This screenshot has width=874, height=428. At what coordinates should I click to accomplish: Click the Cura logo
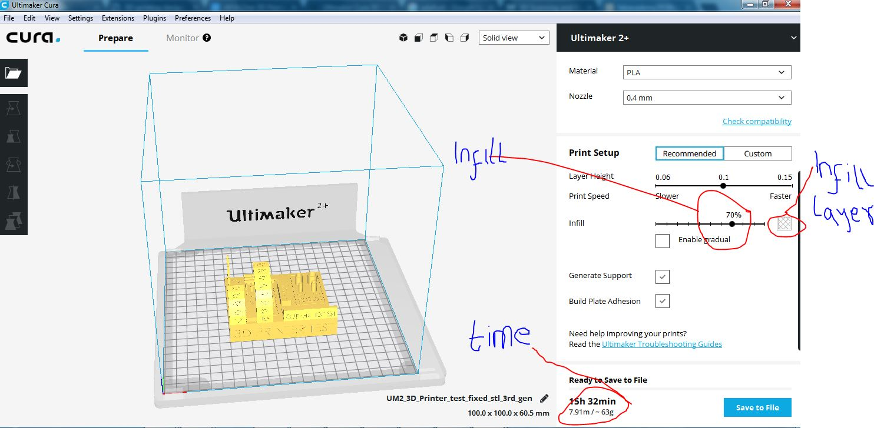[34, 38]
